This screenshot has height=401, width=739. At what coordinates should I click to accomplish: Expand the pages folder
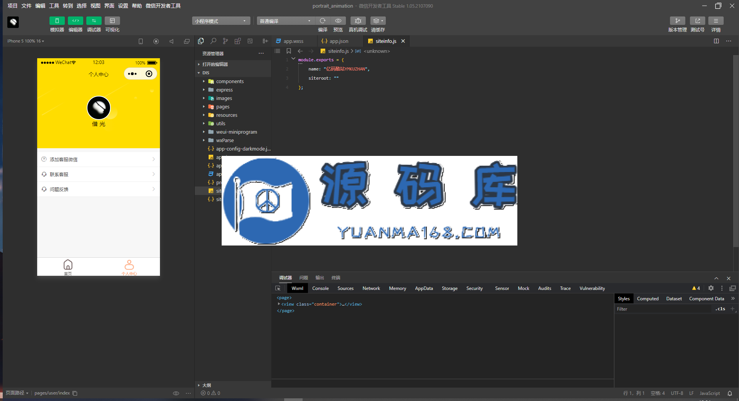(233, 106)
